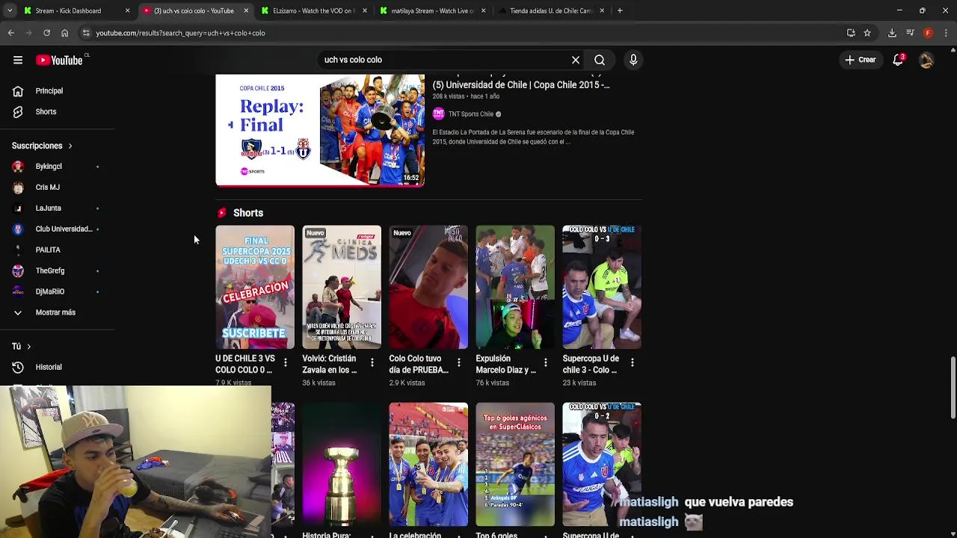Go back in browser history

pyautogui.click(x=11, y=33)
